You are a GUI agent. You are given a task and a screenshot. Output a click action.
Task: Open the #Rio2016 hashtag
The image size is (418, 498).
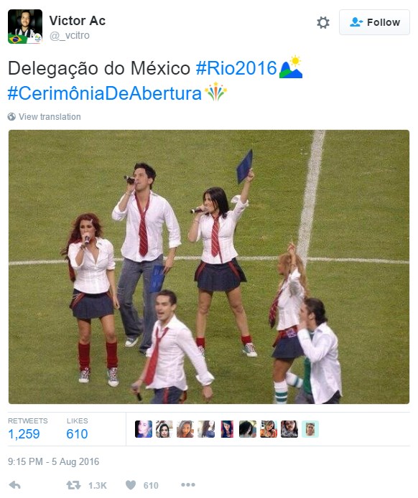tap(236, 68)
